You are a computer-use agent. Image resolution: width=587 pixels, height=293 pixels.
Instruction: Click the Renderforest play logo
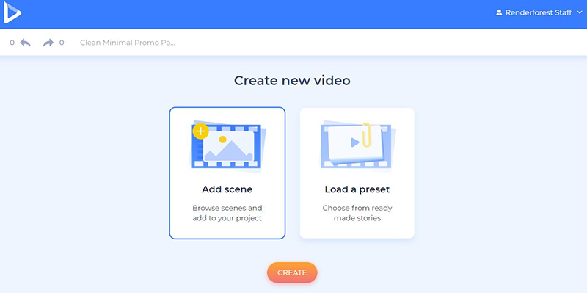pos(12,12)
